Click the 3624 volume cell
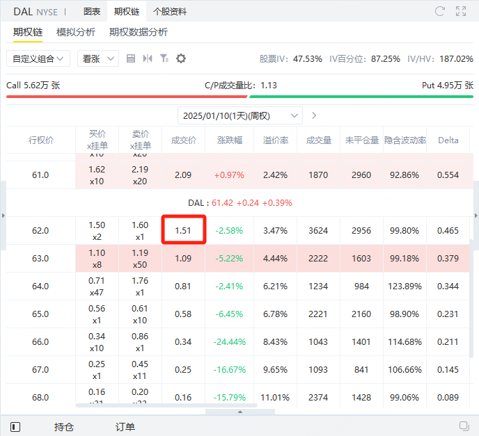 (318, 230)
